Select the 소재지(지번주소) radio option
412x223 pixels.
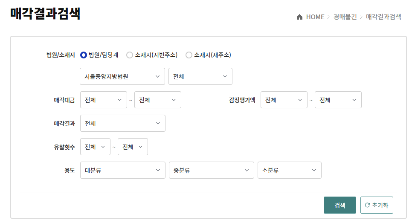(x=130, y=55)
